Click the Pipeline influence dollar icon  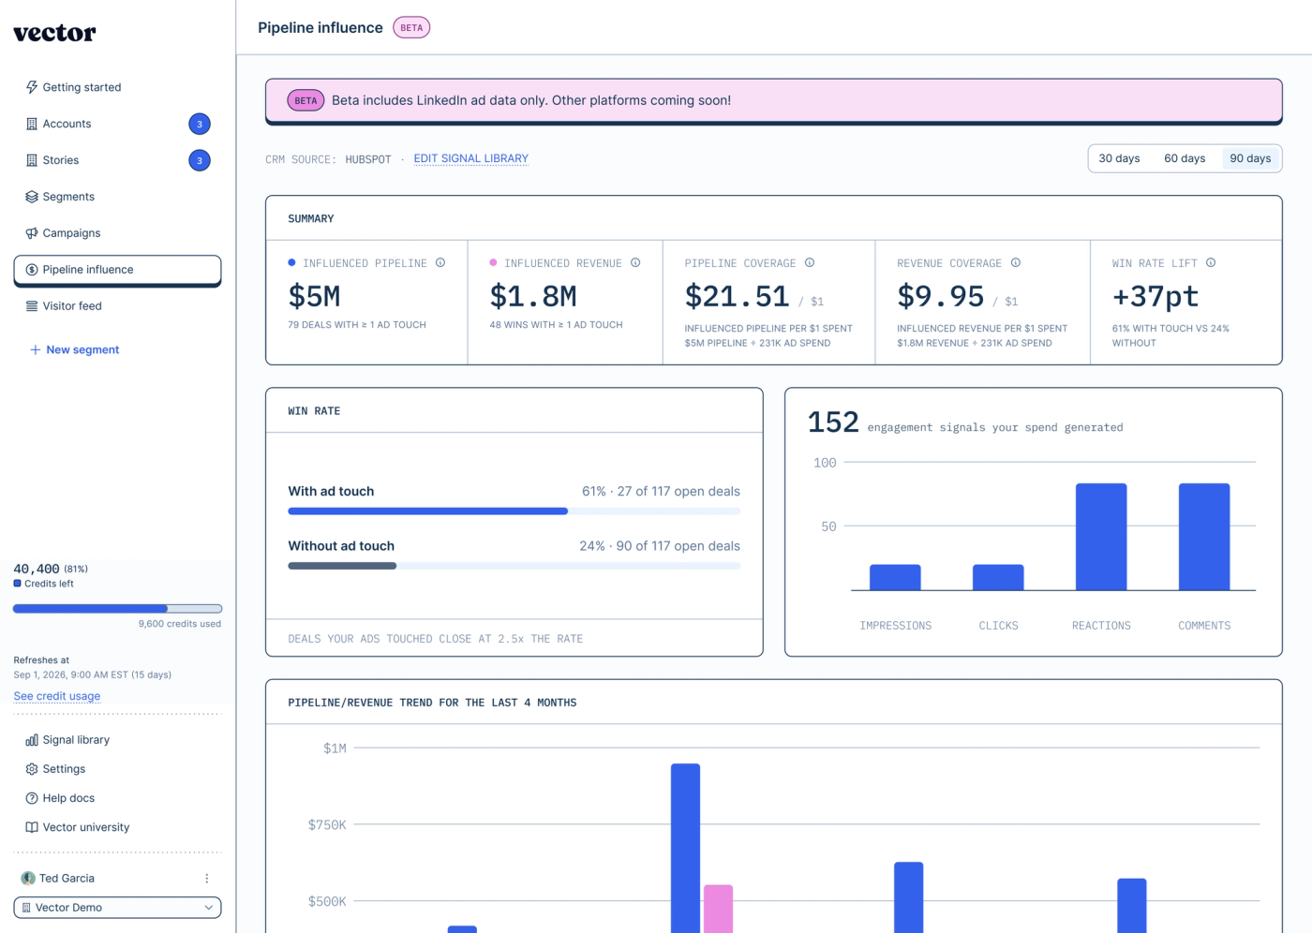pyautogui.click(x=32, y=270)
